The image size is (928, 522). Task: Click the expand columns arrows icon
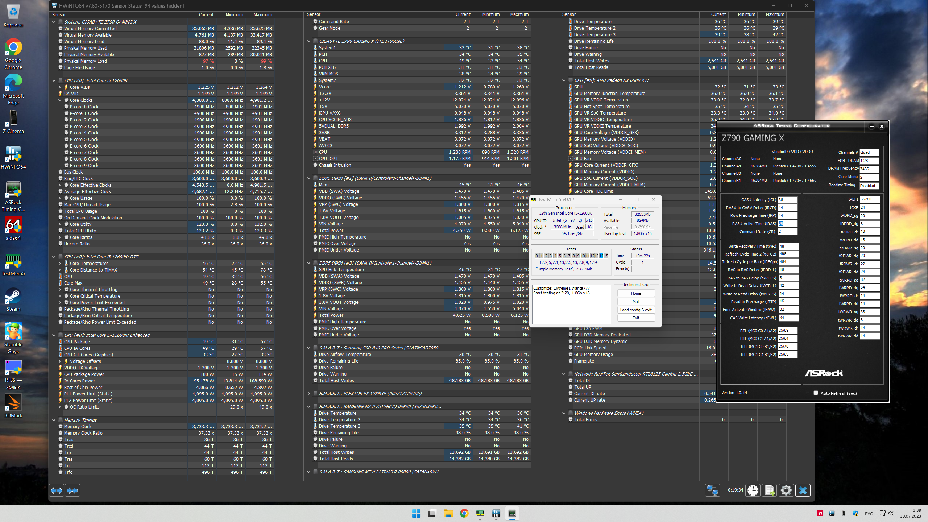(x=57, y=490)
